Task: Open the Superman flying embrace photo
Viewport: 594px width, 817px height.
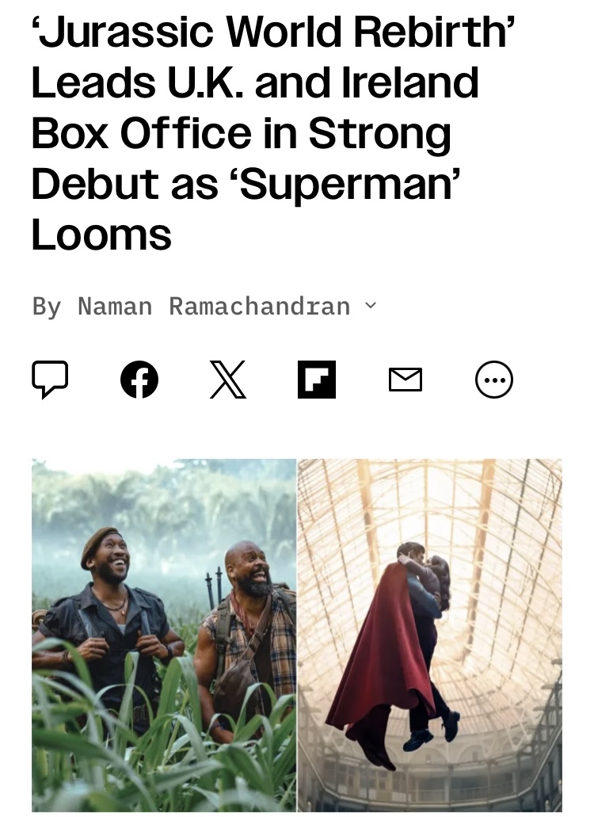Action: click(430, 636)
